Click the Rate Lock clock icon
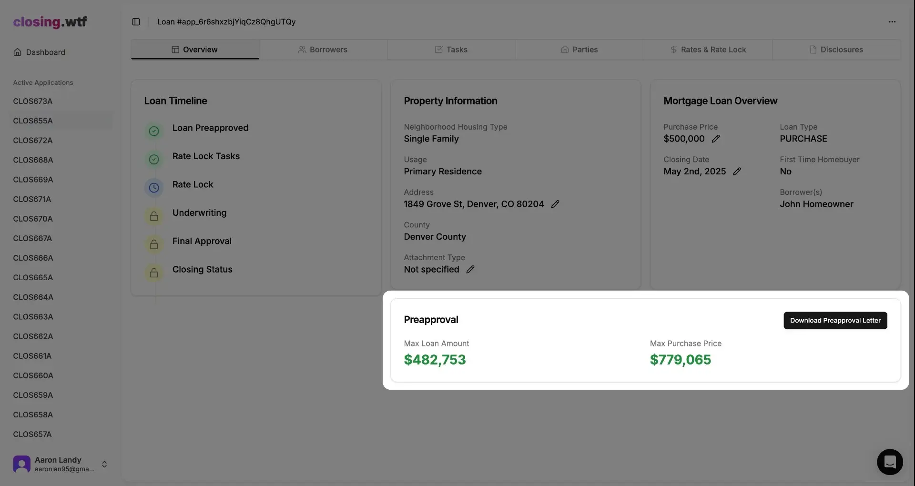This screenshot has width=915, height=486. click(153, 188)
